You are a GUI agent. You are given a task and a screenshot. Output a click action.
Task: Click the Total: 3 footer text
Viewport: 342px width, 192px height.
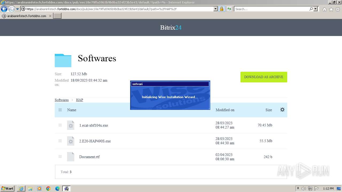tap(66, 172)
